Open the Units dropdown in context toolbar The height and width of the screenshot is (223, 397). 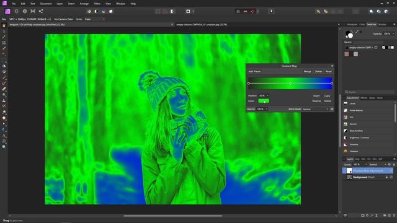(x=94, y=19)
